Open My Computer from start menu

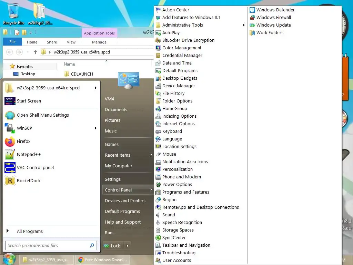click(119, 166)
